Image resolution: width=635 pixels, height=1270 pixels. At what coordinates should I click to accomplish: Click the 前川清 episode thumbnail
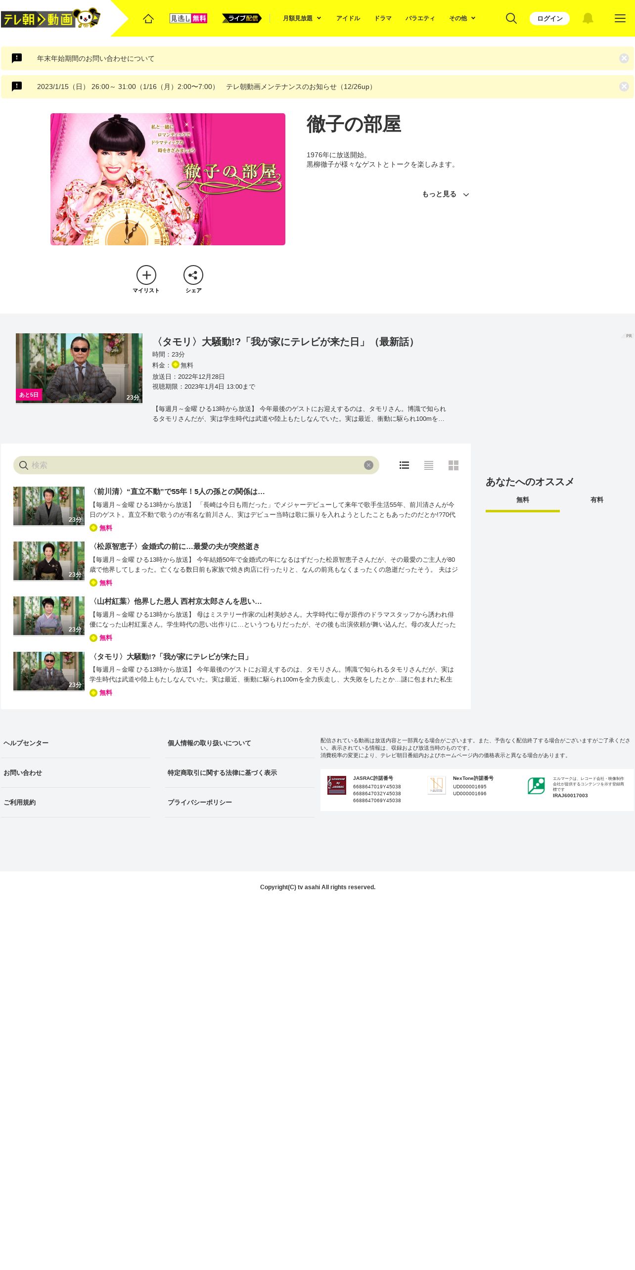pos(49,506)
